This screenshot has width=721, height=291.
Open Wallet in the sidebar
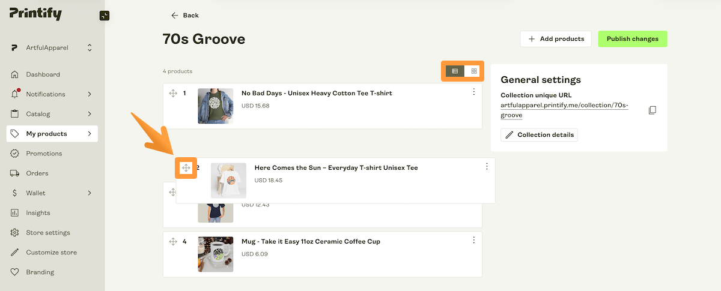(35, 193)
